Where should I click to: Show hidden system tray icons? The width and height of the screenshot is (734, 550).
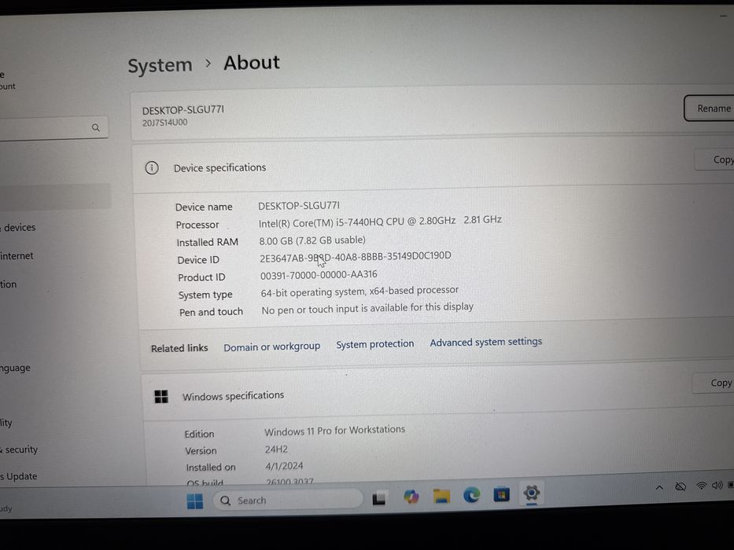[659, 488]
